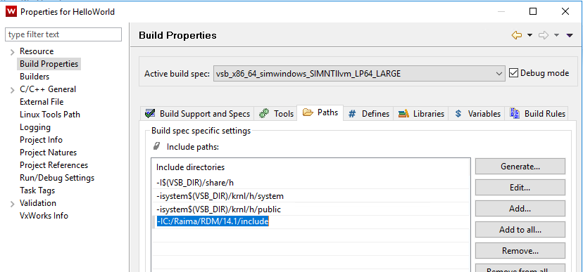Click the type filter text field
The width and height of the screenshot is (583, 272).
(63, 34)
